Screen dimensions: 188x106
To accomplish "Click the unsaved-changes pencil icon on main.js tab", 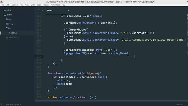I will 68,11.
